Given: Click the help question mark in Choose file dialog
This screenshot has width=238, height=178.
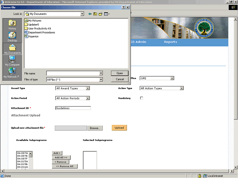Looking at the screenshot, I should tap(123, 7).
